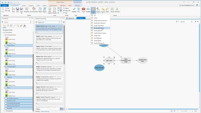Click Select All in Mode group
Viewport: 201px width, 113px height.
67,11
